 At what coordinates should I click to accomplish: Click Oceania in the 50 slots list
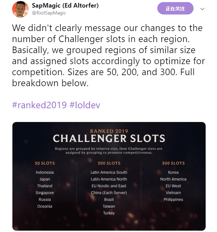pos(45,206)
